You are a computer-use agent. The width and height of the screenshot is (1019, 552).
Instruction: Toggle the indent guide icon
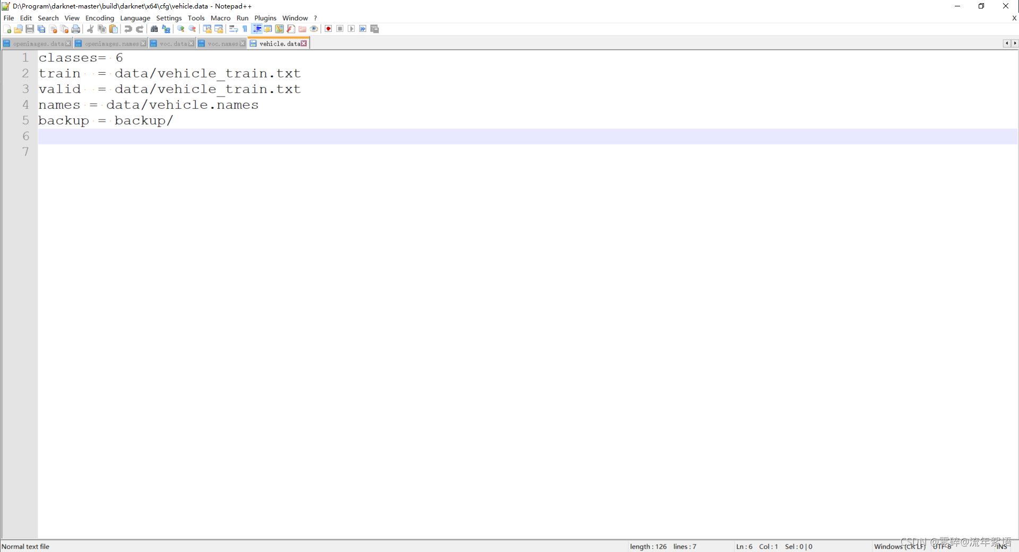pos(257,29)
